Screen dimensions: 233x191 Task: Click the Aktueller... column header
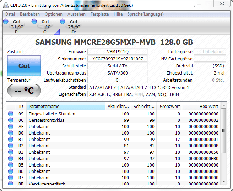(118, 107)
